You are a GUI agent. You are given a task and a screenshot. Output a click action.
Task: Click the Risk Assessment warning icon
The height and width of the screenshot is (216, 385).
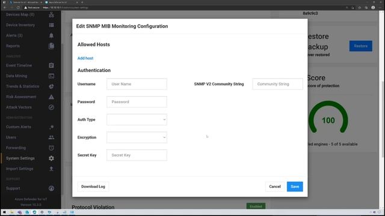tap(51, 97)
